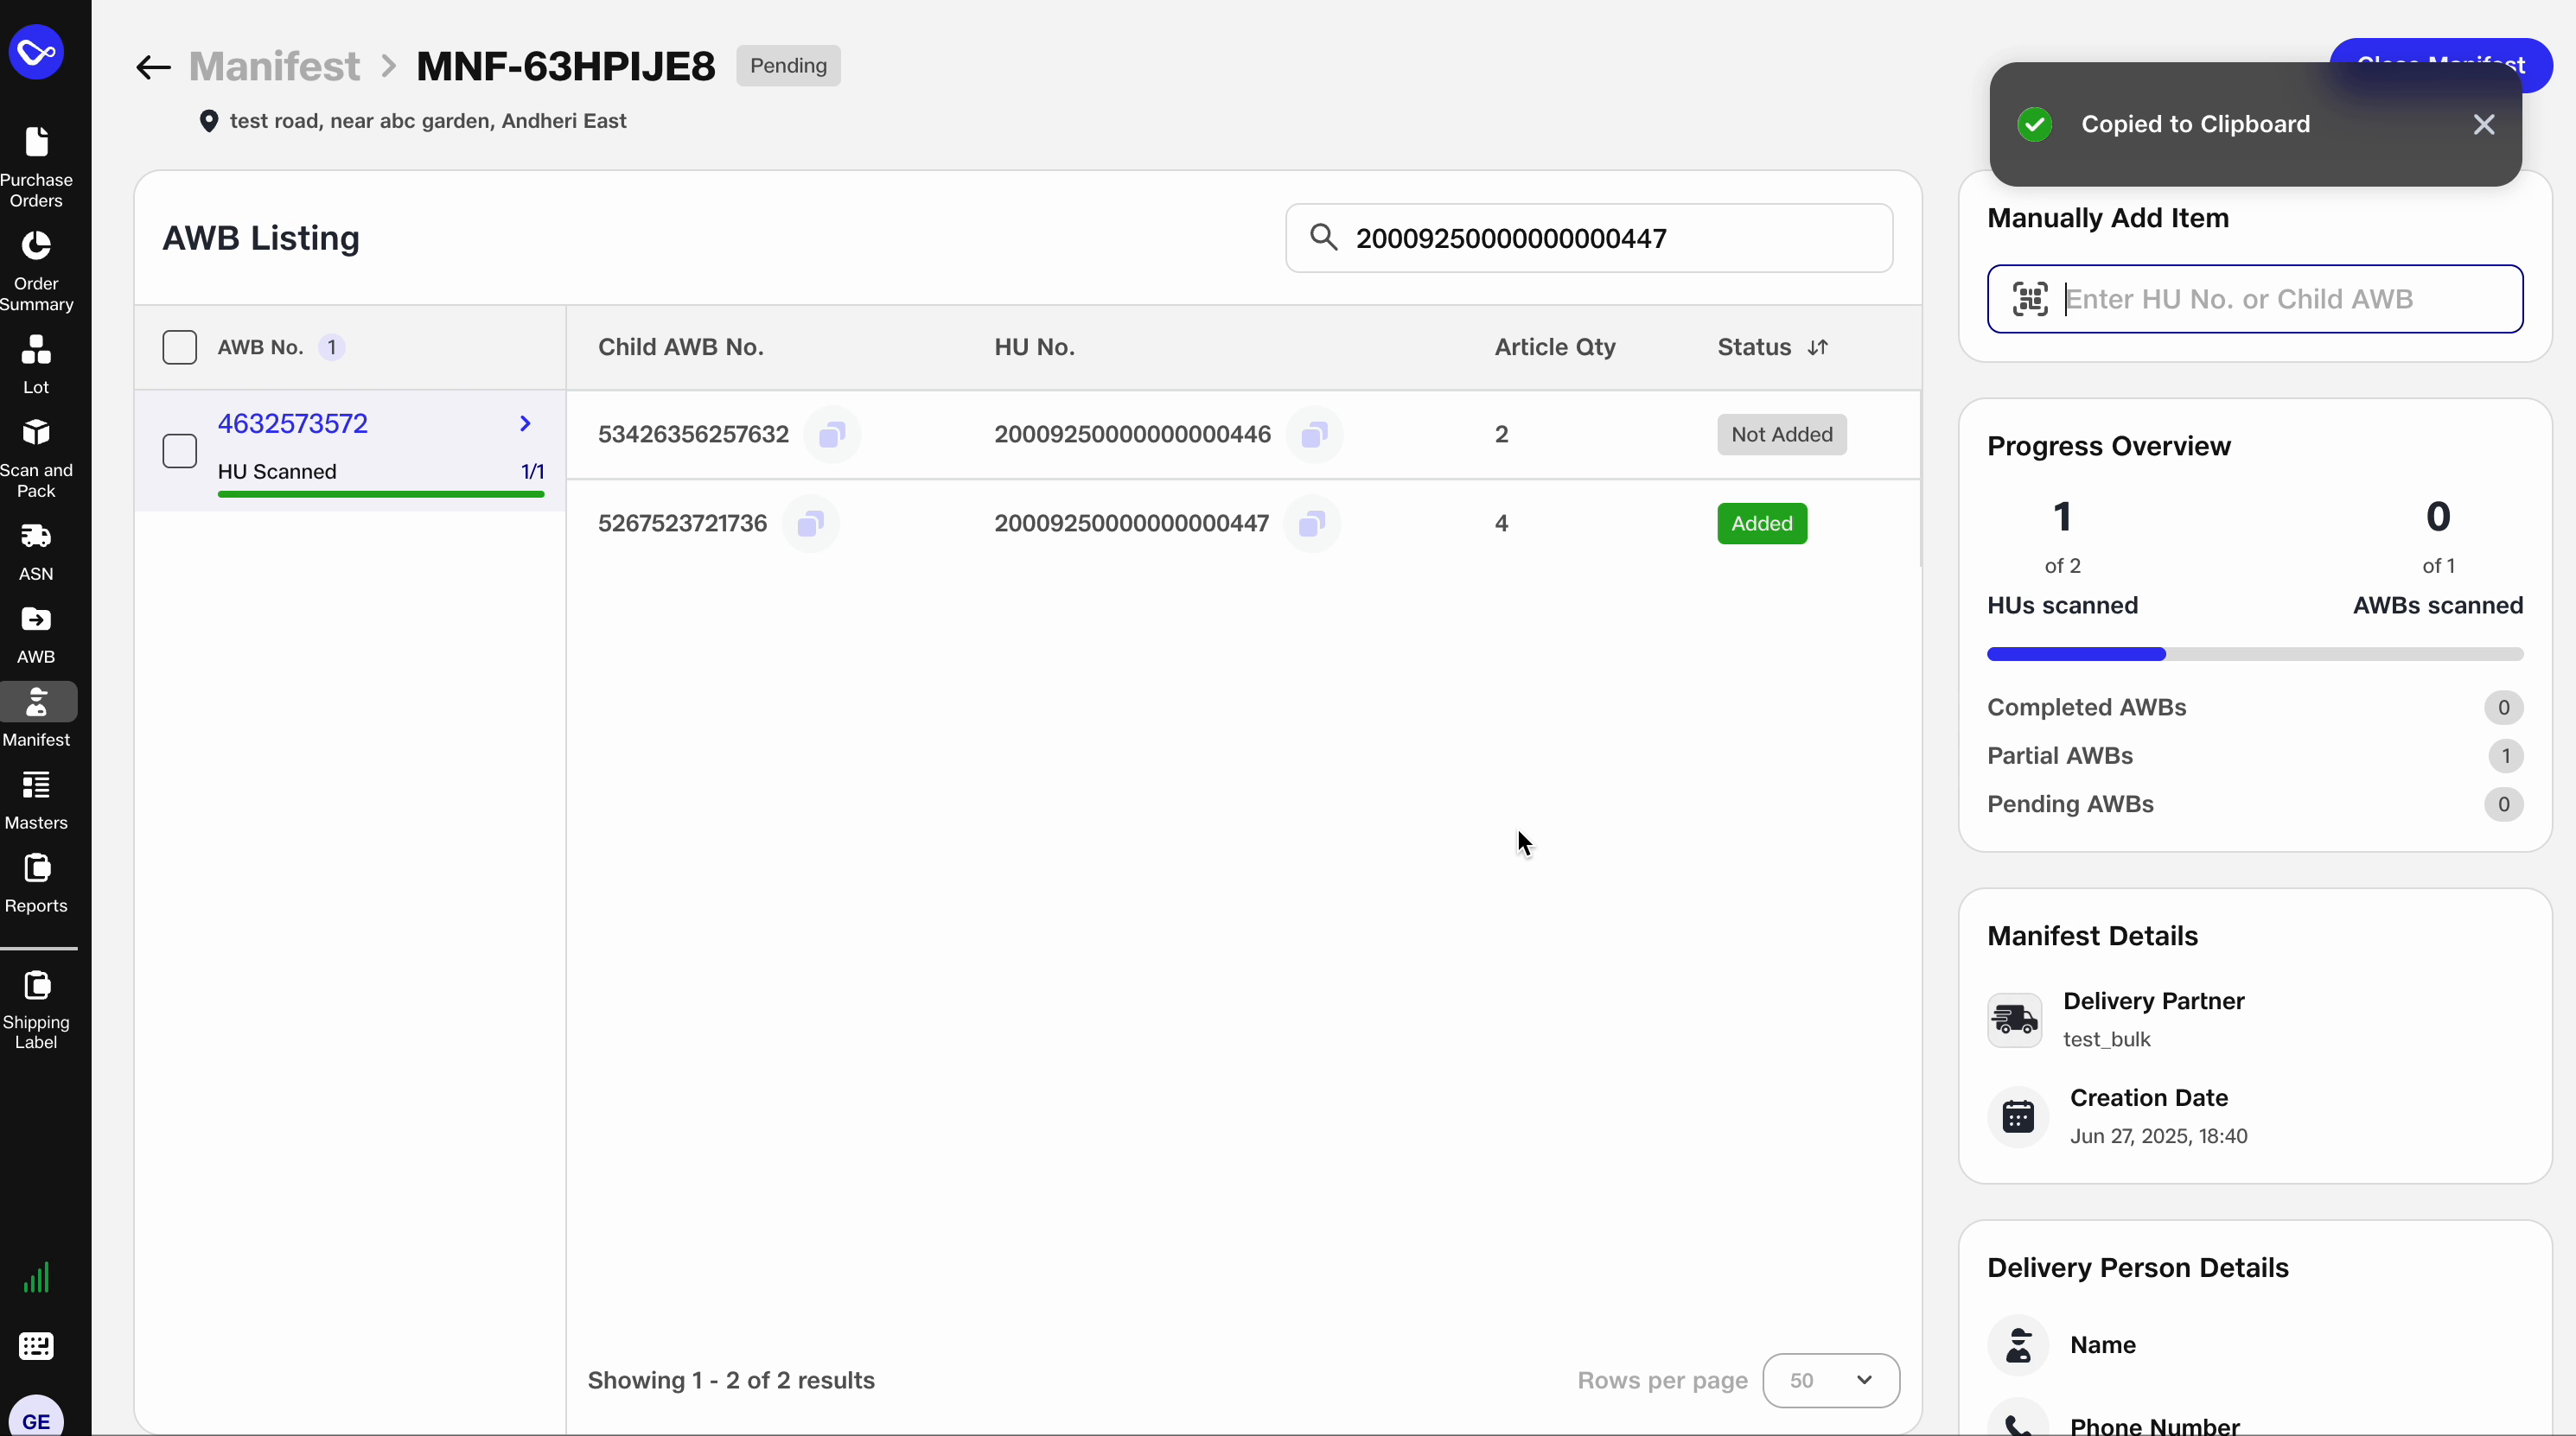Navigate to Manifest via the breadcrumb
Viewport: 2576px width, 1436px height.
tap(275, 65)
